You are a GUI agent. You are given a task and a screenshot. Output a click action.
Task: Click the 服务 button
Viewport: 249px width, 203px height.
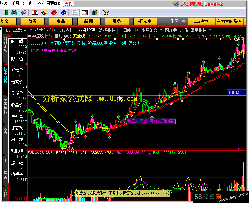[117, 21]
